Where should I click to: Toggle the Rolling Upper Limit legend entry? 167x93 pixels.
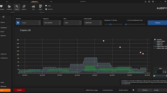point(160,47)
